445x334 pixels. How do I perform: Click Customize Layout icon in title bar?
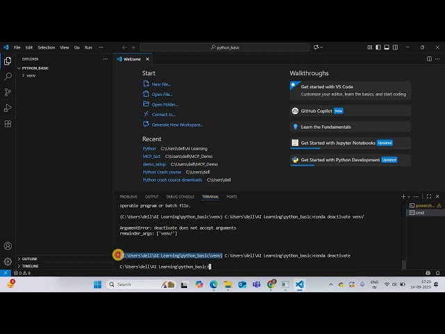(370, 47)
